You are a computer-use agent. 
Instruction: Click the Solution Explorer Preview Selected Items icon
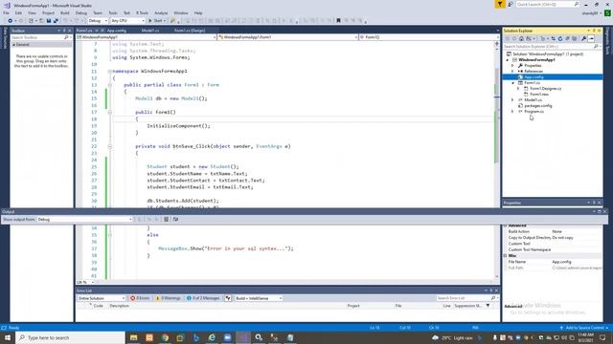coord(591,38)
